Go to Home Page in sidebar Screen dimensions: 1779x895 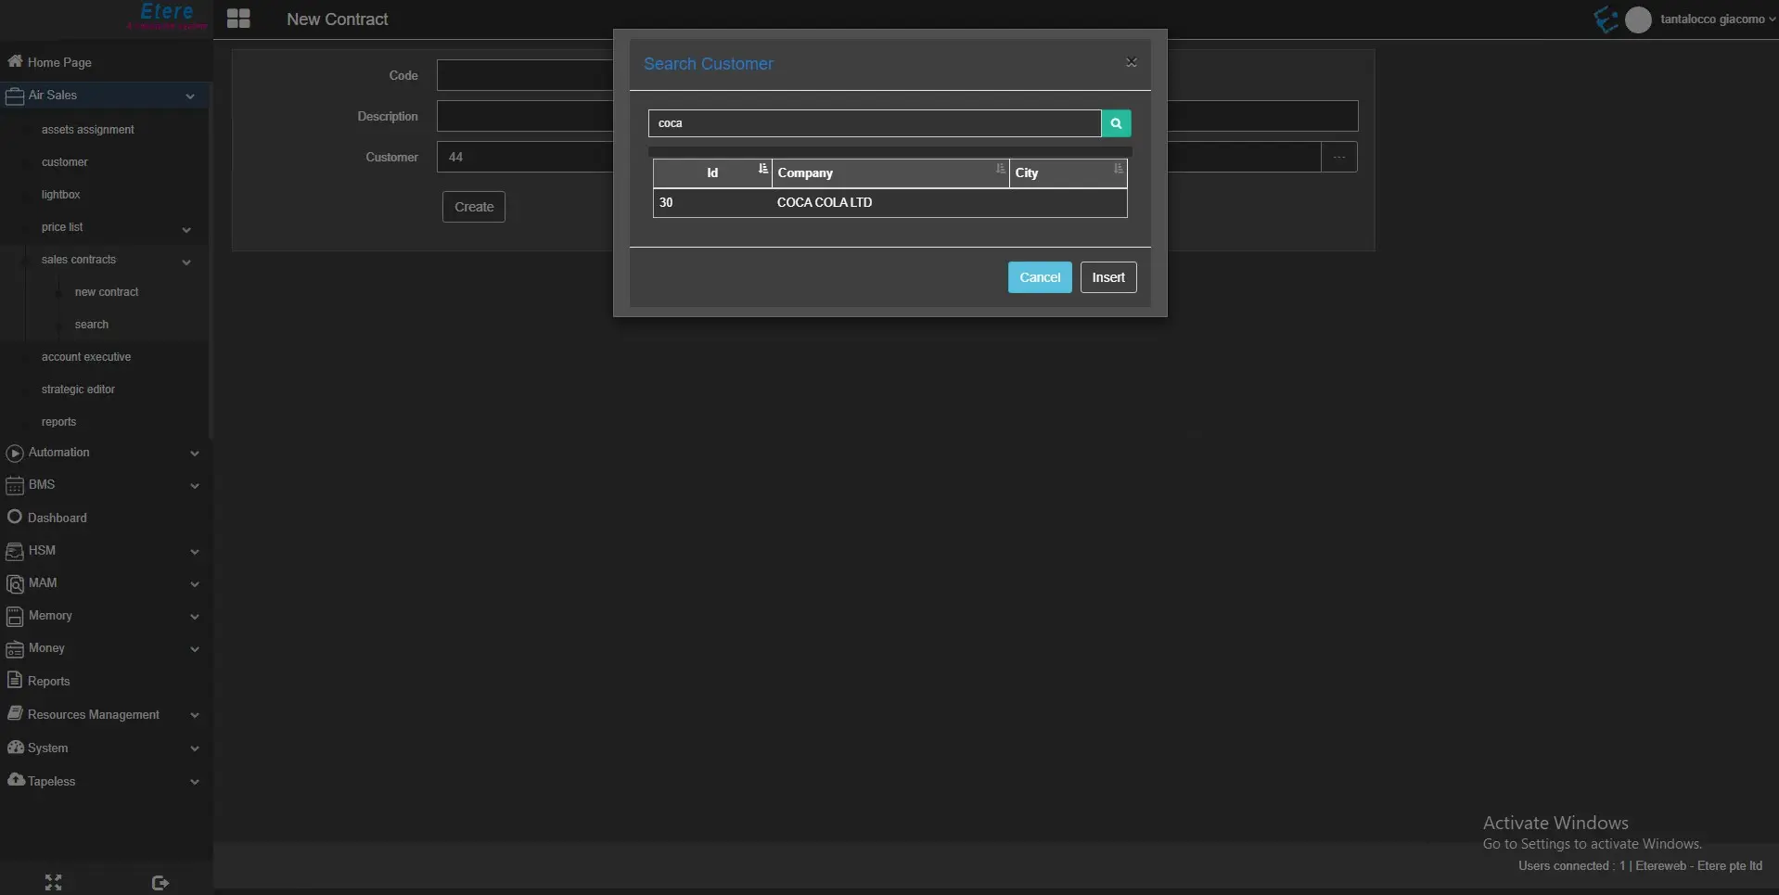point(58,62)
